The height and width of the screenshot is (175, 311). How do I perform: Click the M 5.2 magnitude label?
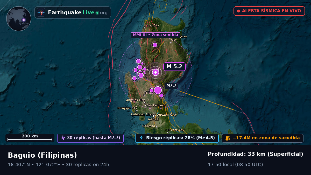[x=174, y=66]
